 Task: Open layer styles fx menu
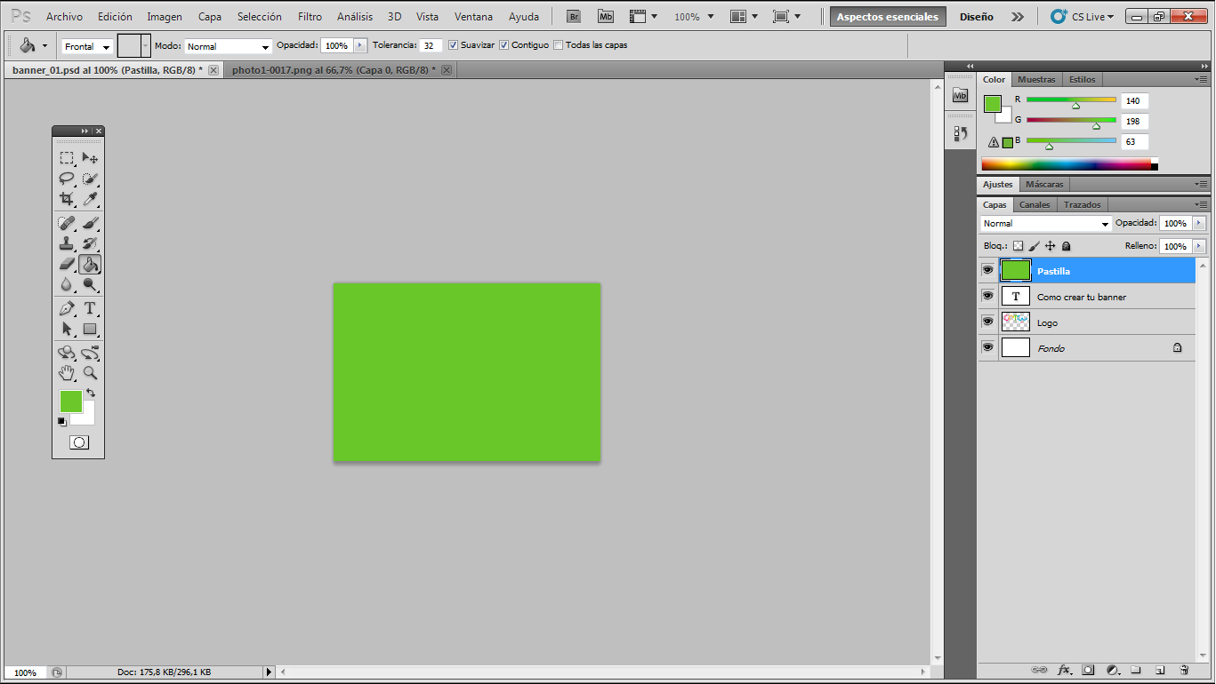(1064, 669)
